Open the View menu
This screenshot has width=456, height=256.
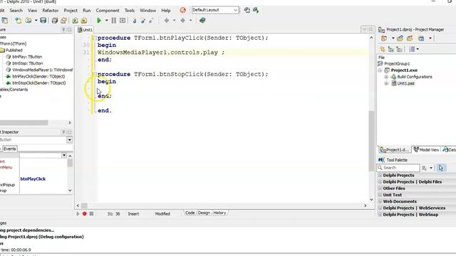(x=32, y=11)
